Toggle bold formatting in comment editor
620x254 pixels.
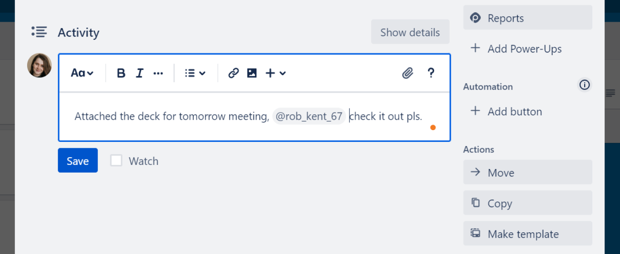pos(121,73)
